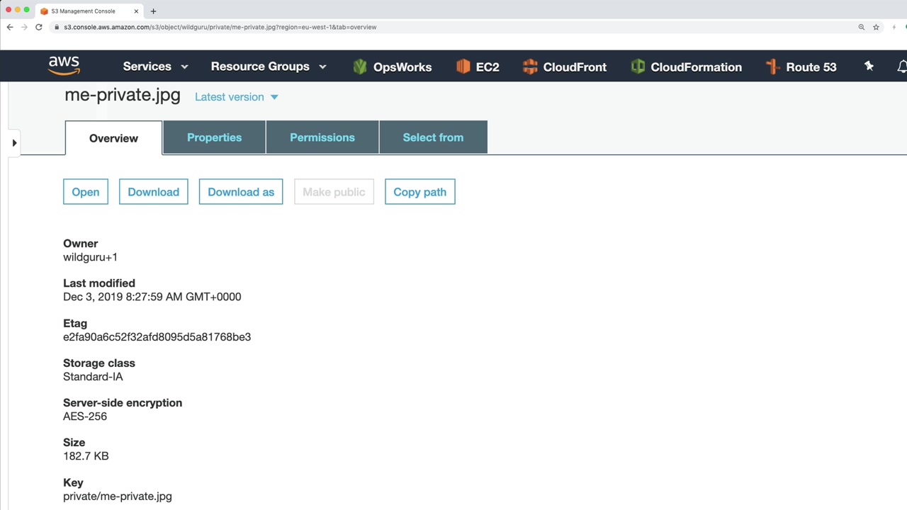This screenshot has width=907, height=510.
Task: Click the Download button
Action: pyautogui.click(x=154, y=192)
